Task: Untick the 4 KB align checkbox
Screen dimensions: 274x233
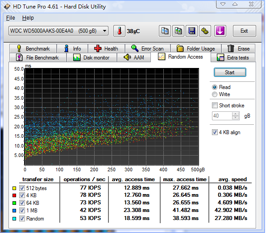Action: [215, 132]
